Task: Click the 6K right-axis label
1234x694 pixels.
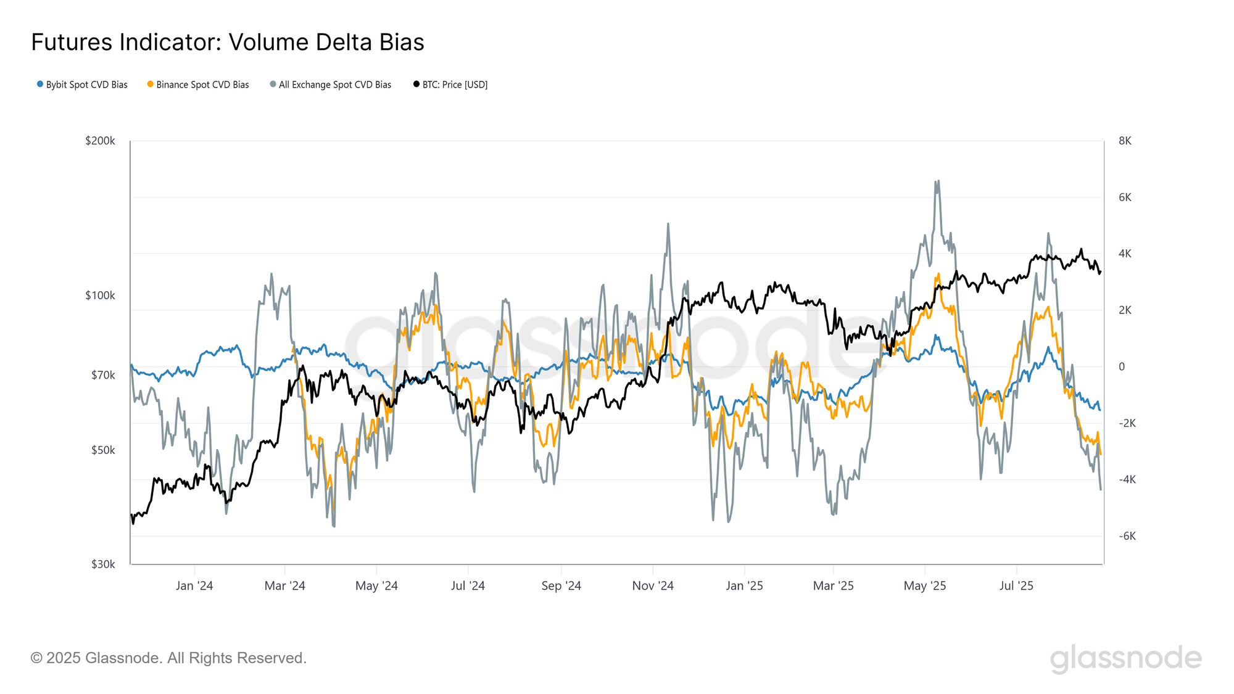Action: (x=1125, y=197)
